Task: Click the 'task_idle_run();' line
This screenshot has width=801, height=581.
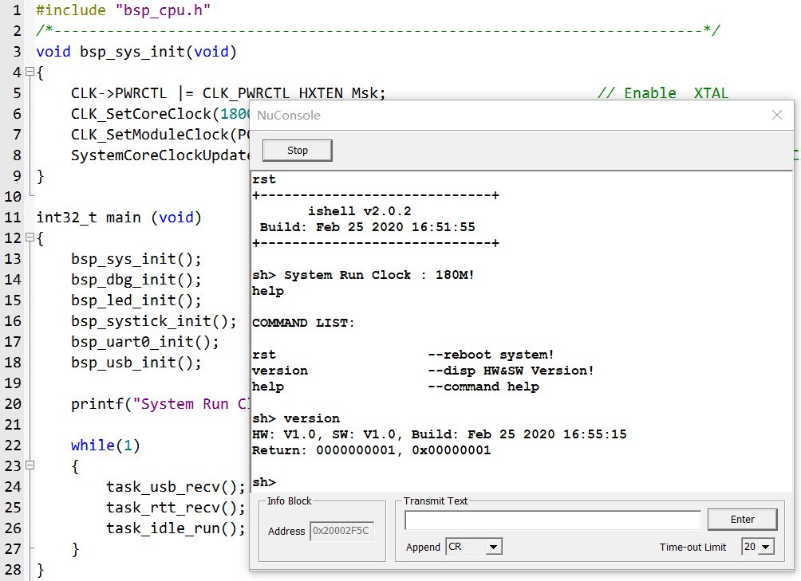Action: pyautogui.click(x=176, y=528)
